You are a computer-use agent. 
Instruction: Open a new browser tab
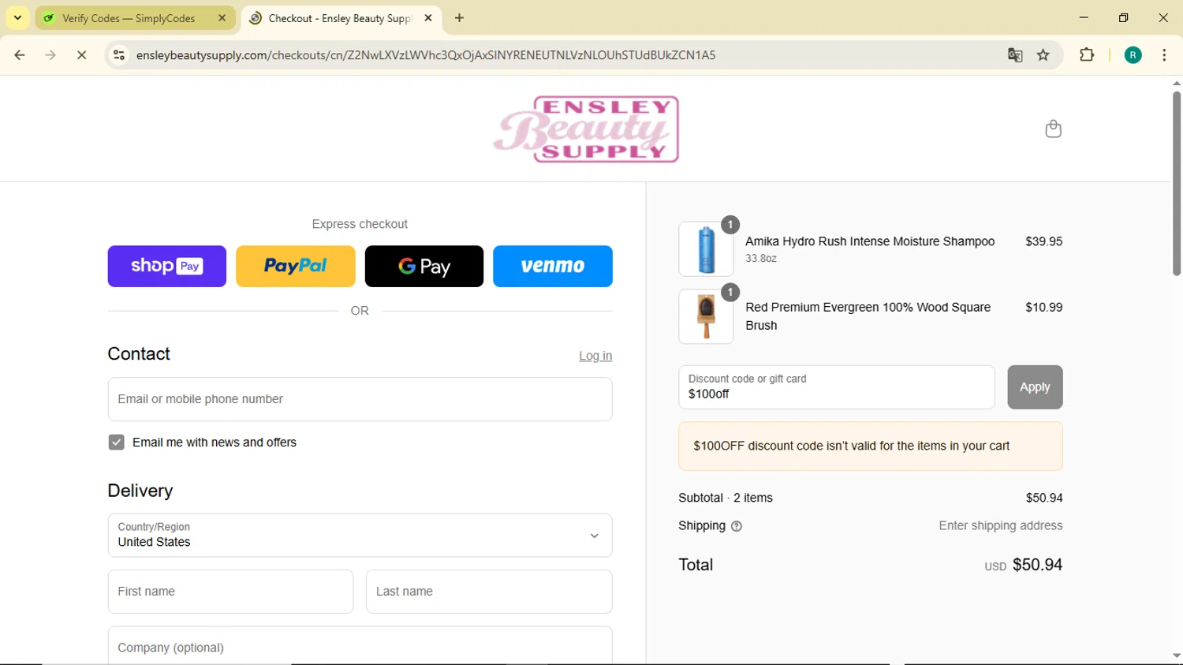[x=460, y=18]
